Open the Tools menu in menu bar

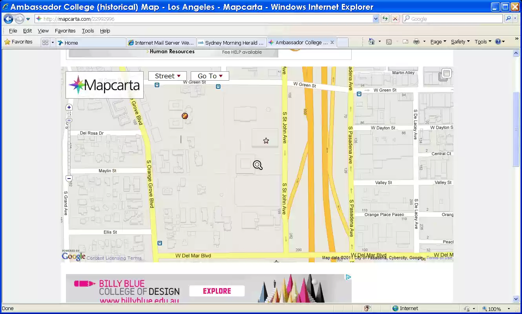click(88, 31)
